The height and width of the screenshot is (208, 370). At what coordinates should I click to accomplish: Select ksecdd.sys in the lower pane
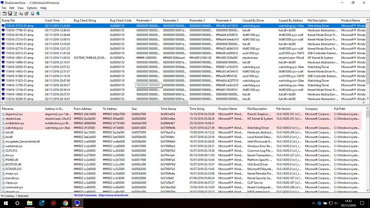12,178
